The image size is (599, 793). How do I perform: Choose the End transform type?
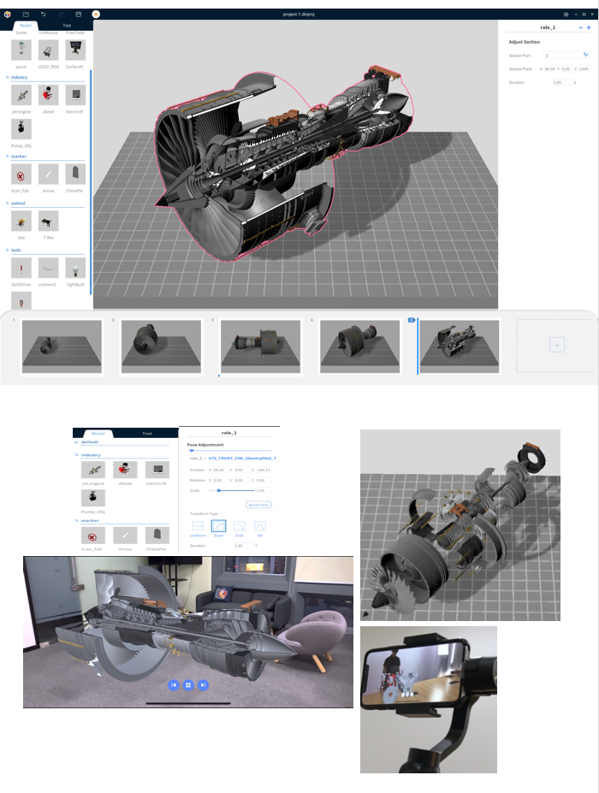pos(240,526)
